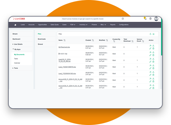Share the QA Resolved.xlsx file

coord(150,46)
